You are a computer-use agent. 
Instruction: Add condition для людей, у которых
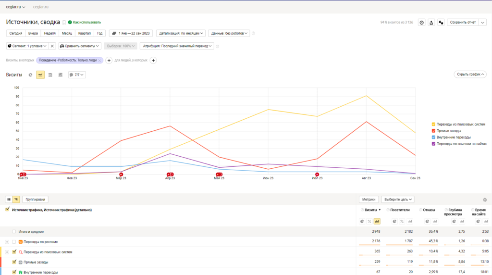click(x=153, y=60)
